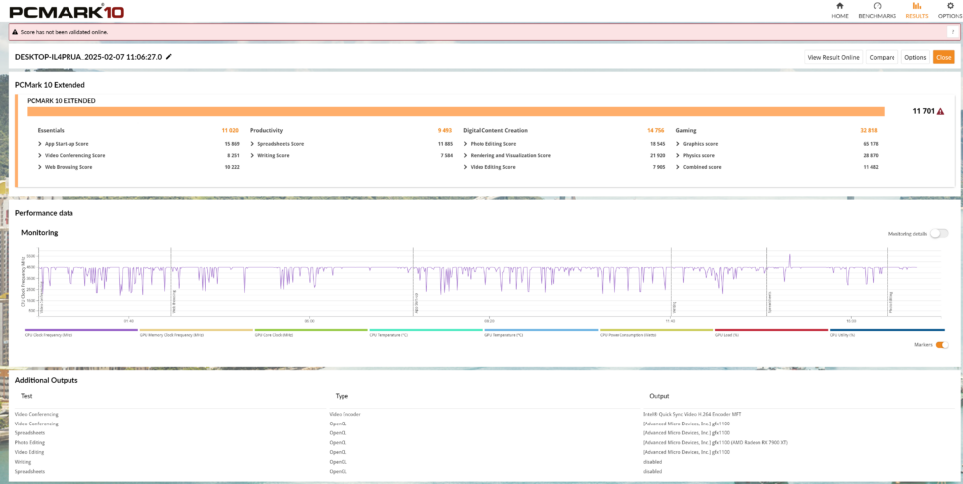The image size is (963, 484).
Task: Turn off the Markers toggle
Action: 941,345
